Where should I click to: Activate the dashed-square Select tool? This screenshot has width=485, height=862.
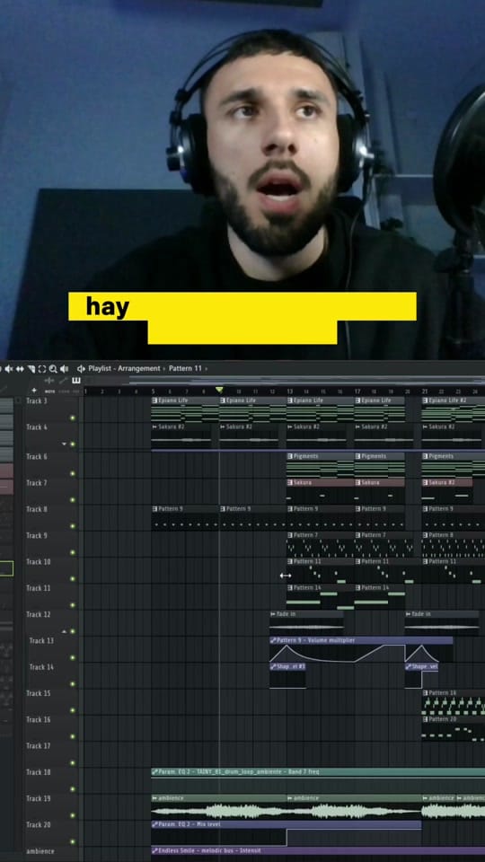pos(42,369)
